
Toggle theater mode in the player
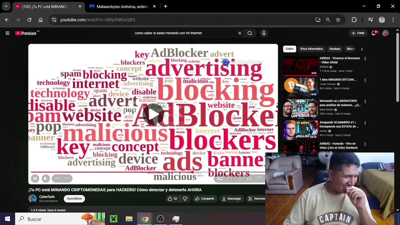point(249,179)
